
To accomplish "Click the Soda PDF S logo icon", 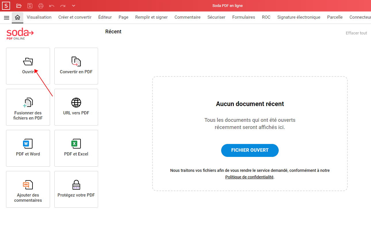I will [6, 6].
